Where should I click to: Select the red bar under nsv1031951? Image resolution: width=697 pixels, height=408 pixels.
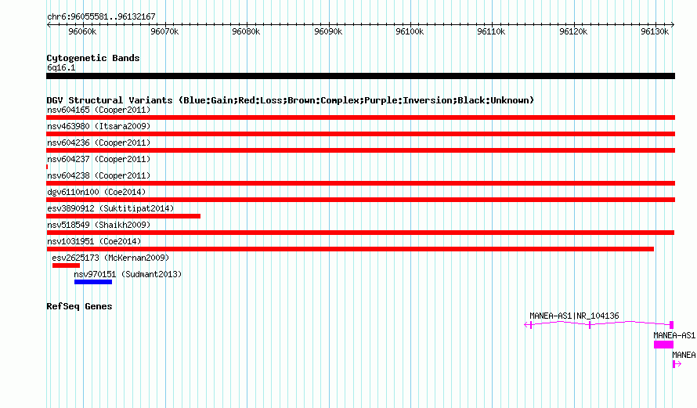coord(350,249)
